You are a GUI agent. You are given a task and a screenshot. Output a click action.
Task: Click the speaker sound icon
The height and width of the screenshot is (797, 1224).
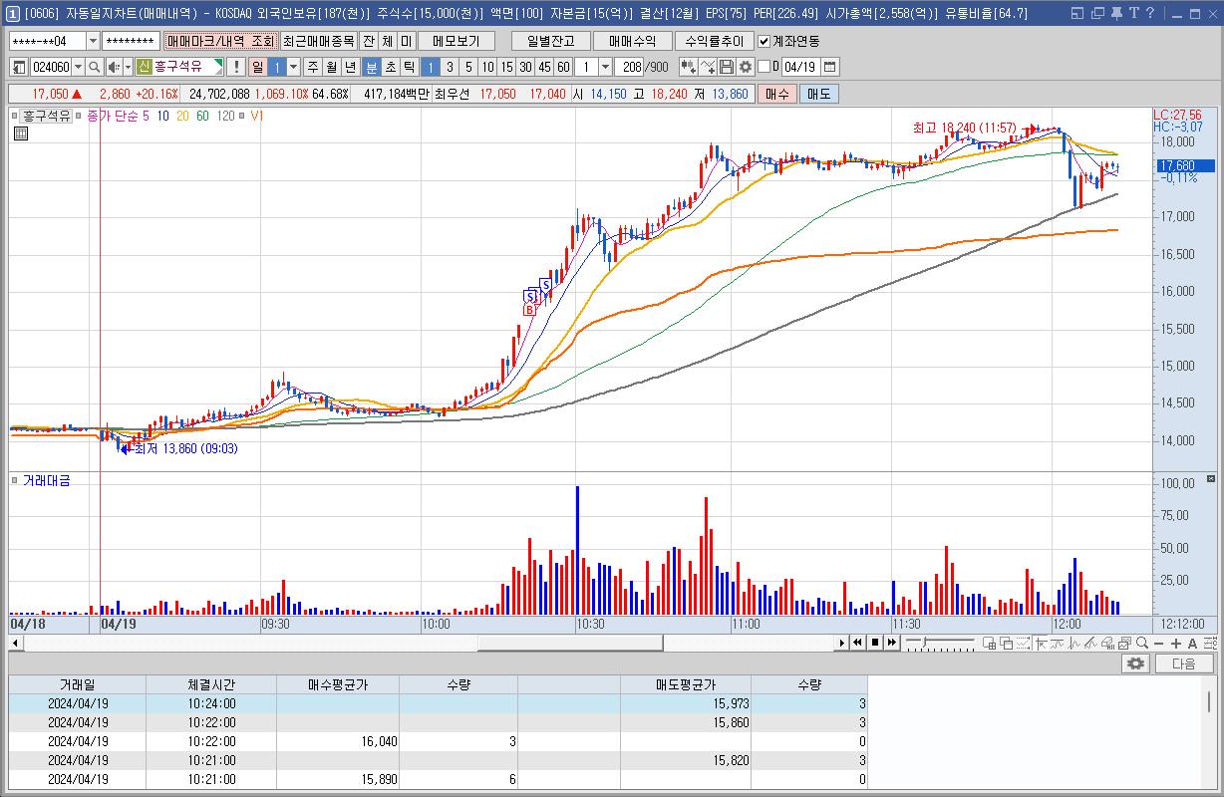(113, 67)
